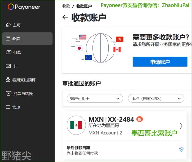Click the Payoneer logo

pyautogui.click(x=24, y=7)
